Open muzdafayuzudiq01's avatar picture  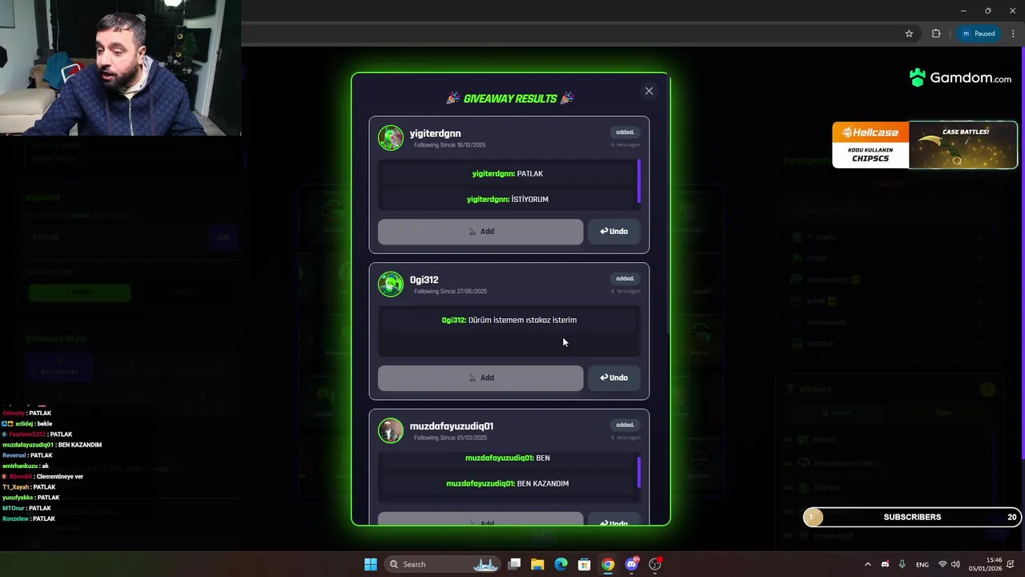[x=391, y=430]
